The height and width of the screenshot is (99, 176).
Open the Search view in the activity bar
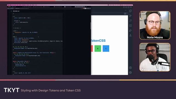(x=130, y=21)
